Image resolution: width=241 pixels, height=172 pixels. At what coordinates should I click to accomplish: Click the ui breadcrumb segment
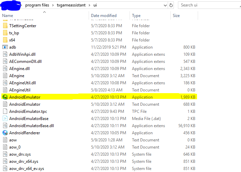pos(95,5)
